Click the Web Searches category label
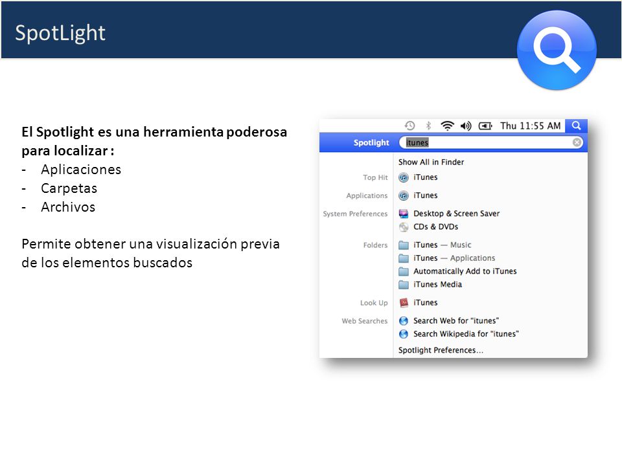Screen dimensions: 622x466 tap(365, 320)
